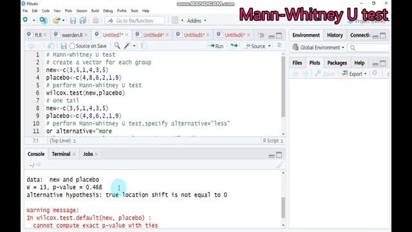The height and width of the screenshot is (232, 412).
Task: Save current document in main toolbar
Action: (73, 21)
